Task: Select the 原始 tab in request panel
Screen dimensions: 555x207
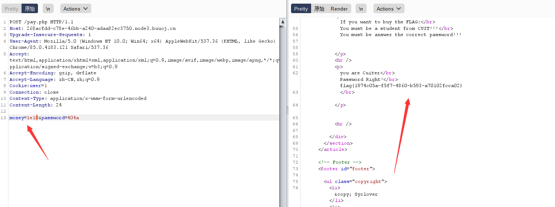Action: click(x=30, y=9)
